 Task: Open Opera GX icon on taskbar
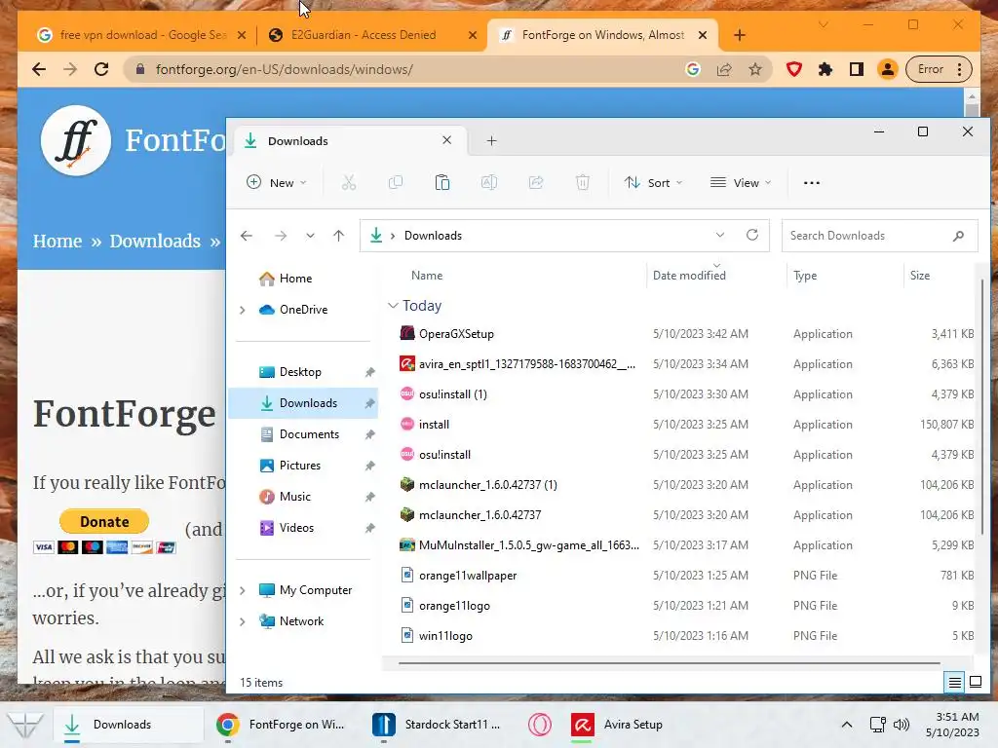pos(540,725)
